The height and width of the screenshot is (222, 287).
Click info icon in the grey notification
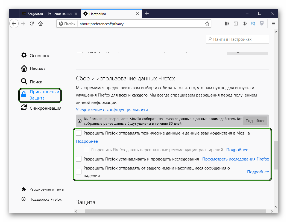[x=80, y=121]
